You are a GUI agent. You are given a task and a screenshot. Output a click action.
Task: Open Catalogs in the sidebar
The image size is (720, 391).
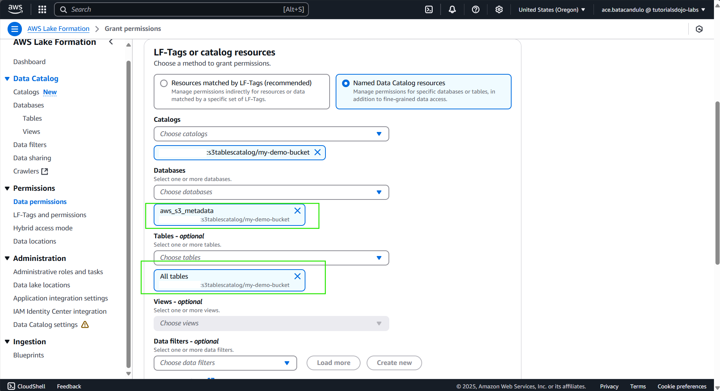26,92
